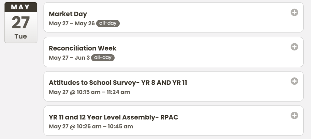Expand Market Day event with plus icon

pos(294,12)
